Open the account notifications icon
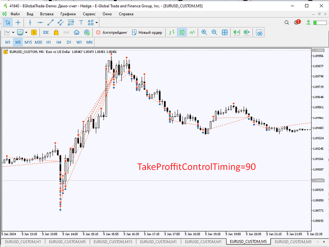 point(297,22)
